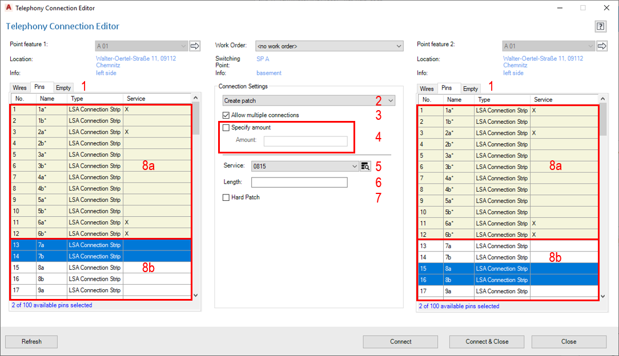Close the window using title bar X

click(606, 8)
